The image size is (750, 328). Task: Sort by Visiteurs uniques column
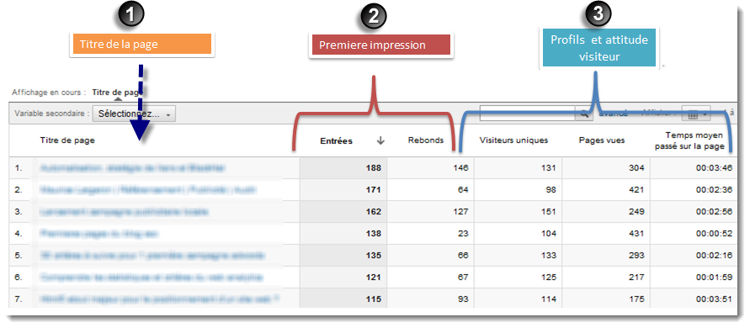coord(513,140)
